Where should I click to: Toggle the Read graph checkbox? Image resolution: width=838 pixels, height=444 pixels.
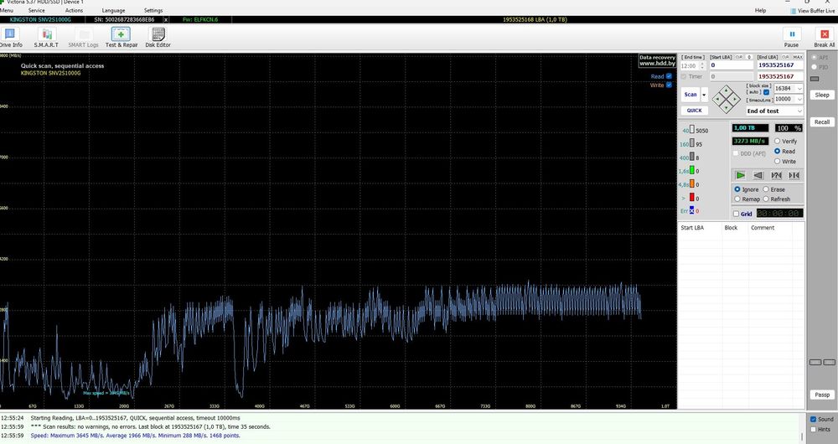tap(669, 76)
